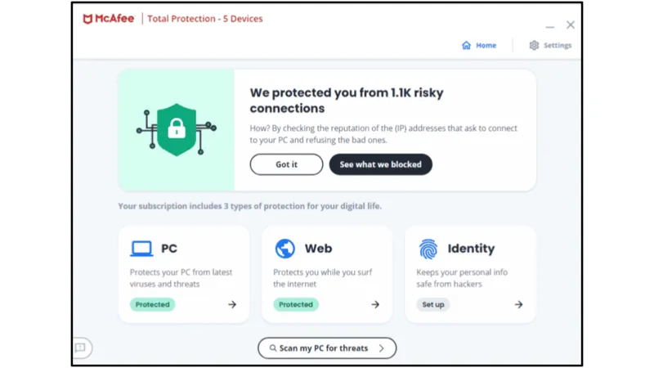
Task: Select the Web globe icon
Action: (x=284, y=249)
